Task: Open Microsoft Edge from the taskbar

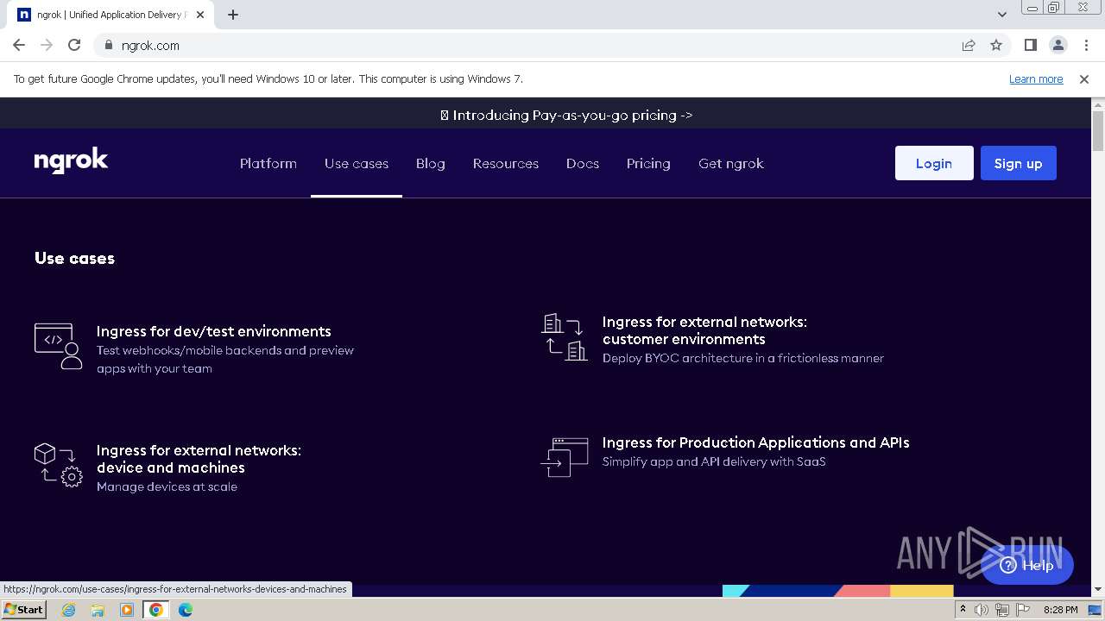Action: pyautogui.click(x=186, y=610)
